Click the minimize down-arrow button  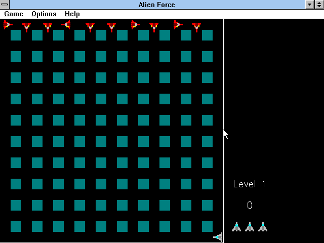[309, 5]
